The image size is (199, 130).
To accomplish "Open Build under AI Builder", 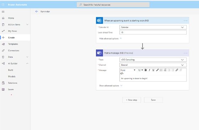I will pyautogui.click(x=11, y=70).
